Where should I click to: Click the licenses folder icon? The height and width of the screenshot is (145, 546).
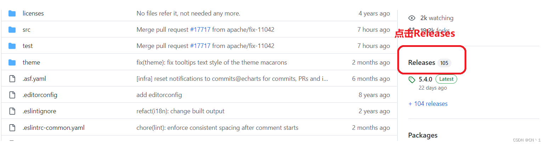12,13
